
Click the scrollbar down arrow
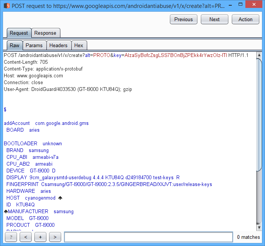click(x=259, y=228)
